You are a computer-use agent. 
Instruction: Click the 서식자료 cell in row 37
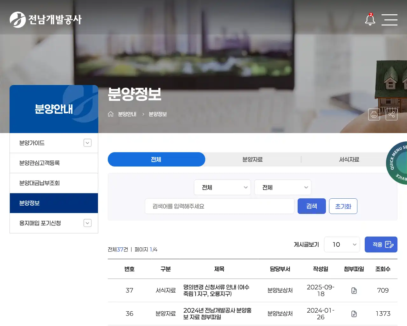click(166, 290)
